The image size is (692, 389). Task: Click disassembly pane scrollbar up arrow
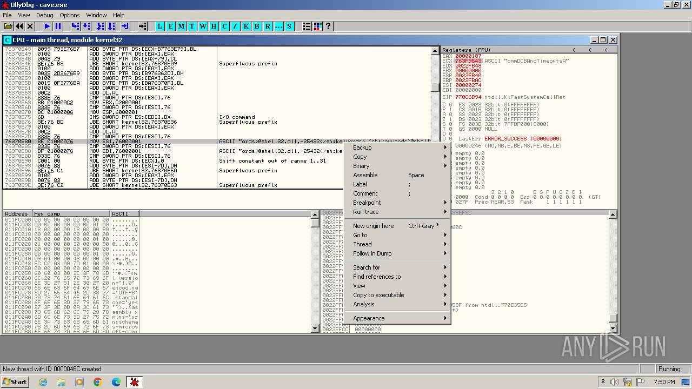tap(435, 51)
